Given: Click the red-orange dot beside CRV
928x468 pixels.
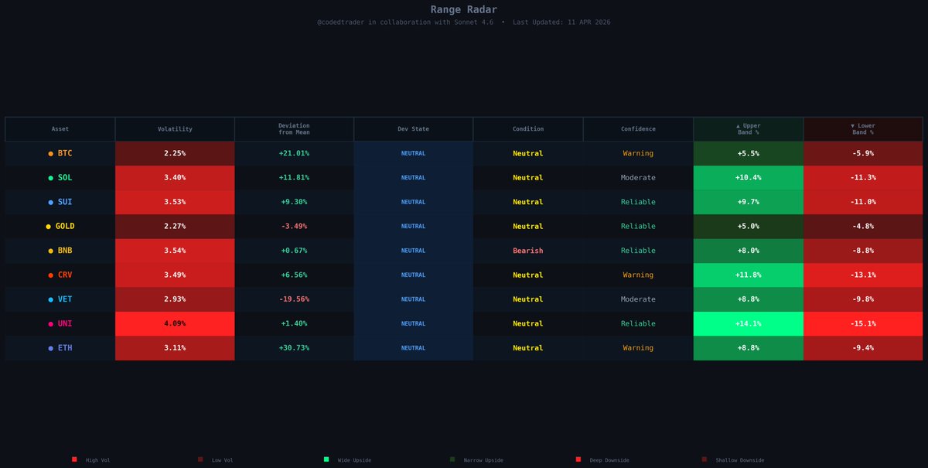Looking at the screenshot, I should (x=51, y=275).
